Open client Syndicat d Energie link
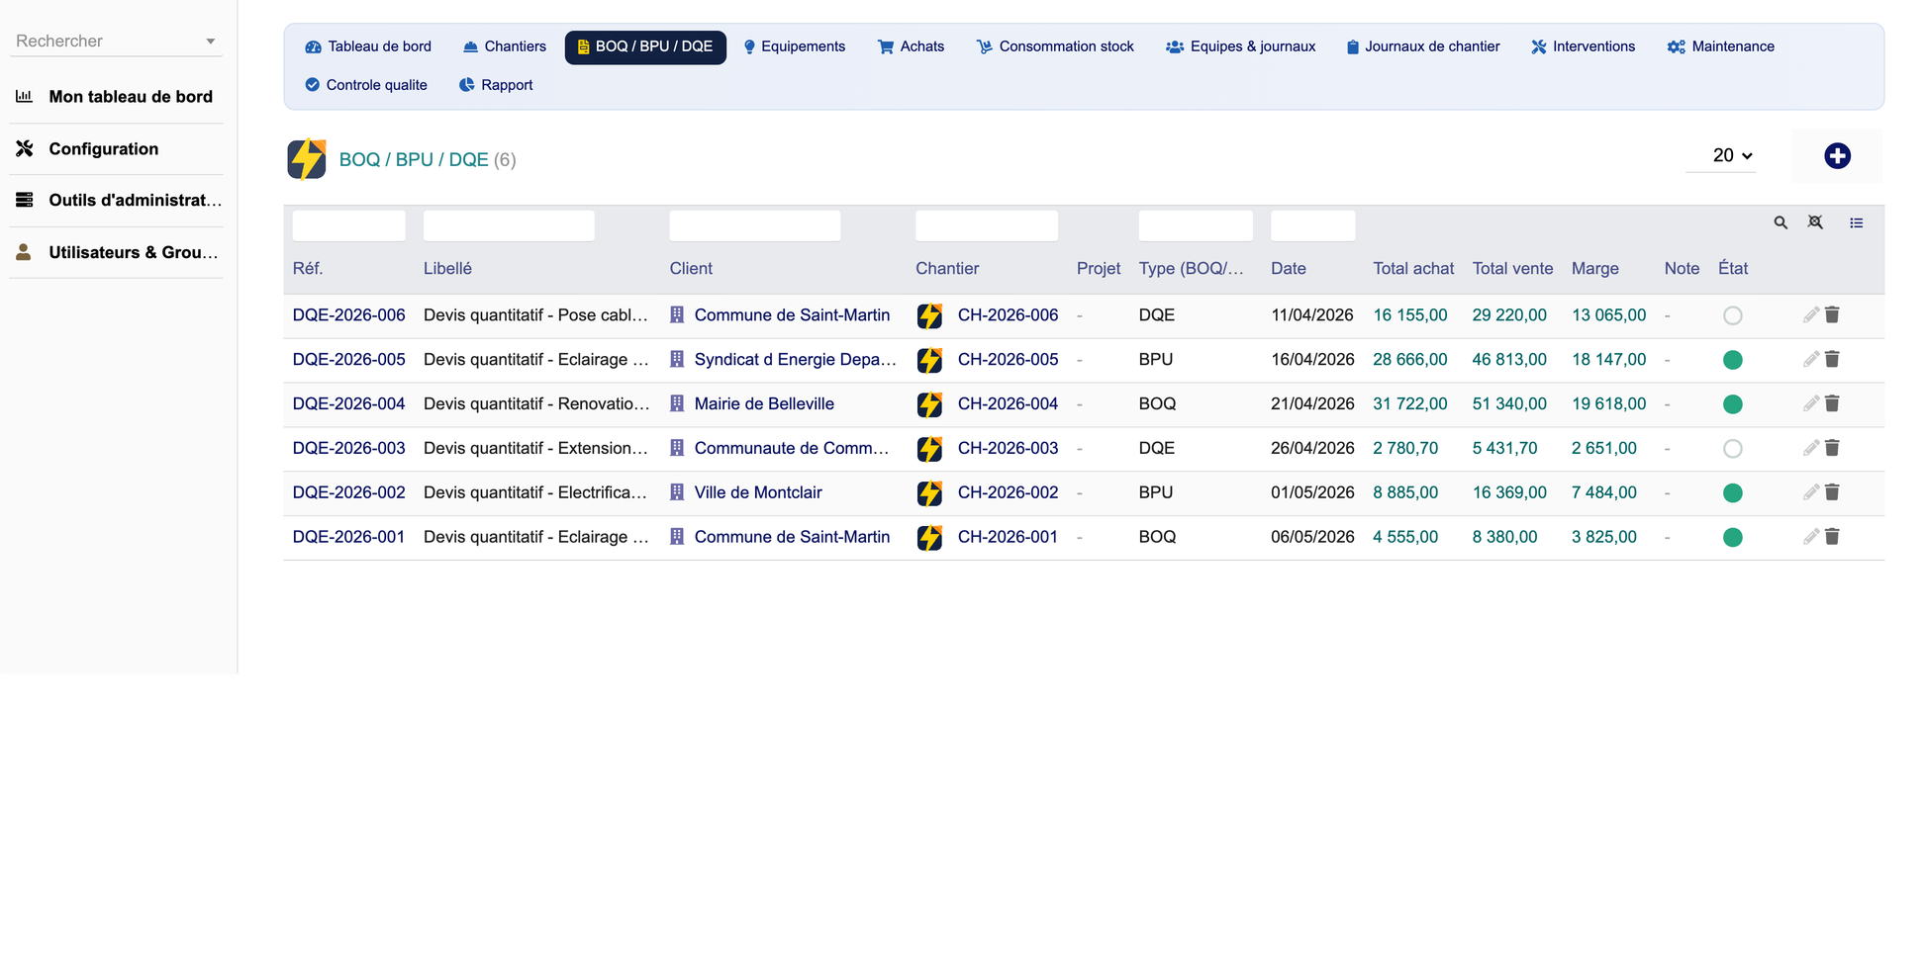The height and width of the screenshot is (969, 1926). point(796,360)
